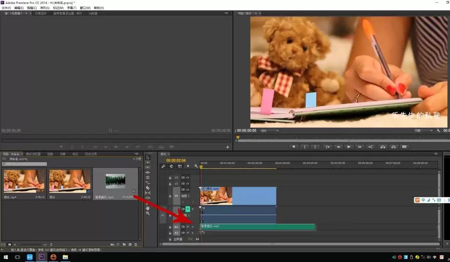Toggle V1 track output eye icon
This screenshot has width=450, height=262.
pyautogui.click(x=188, y=190)
